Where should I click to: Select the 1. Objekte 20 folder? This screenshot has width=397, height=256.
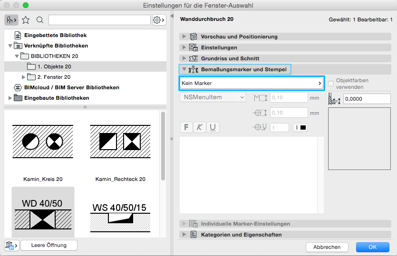click(x=54, y=66)
